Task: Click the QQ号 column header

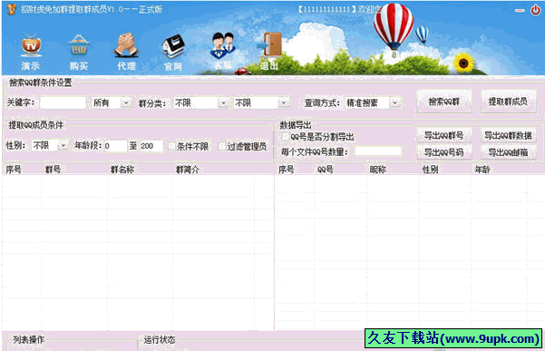Action: [x=326, y=170]
